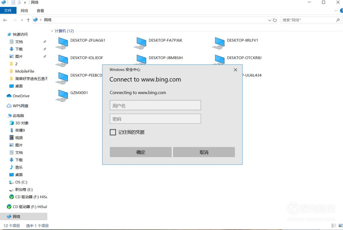Open the 荣耀9 device
The image size is (343, 230).
click(20, 131)
